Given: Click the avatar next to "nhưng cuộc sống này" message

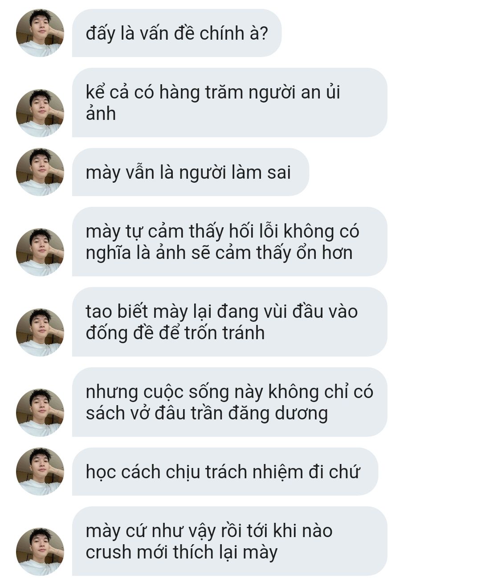Looking at the screenshot, I should (40, 413).
